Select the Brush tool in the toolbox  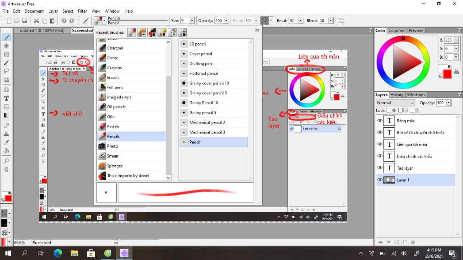[x=6, y=37]
